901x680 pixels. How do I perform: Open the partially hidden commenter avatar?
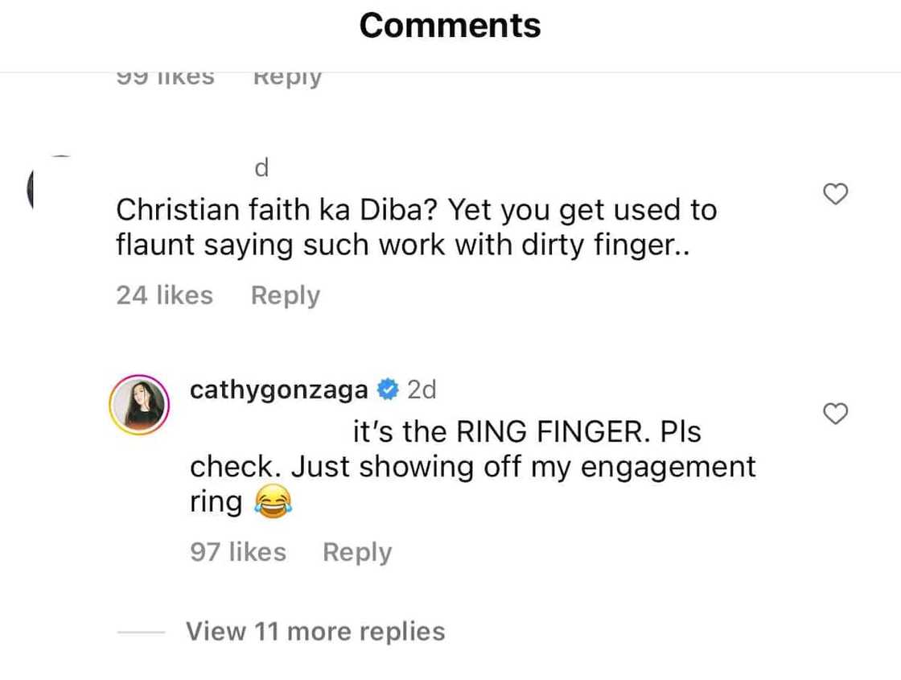click(x=34, y=189)
